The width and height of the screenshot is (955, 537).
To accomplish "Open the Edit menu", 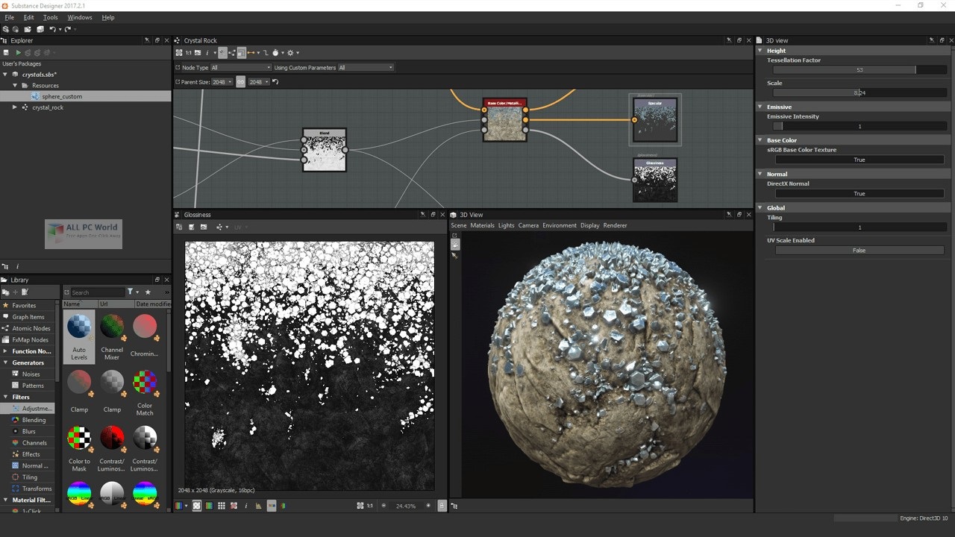I will (28, 17).
